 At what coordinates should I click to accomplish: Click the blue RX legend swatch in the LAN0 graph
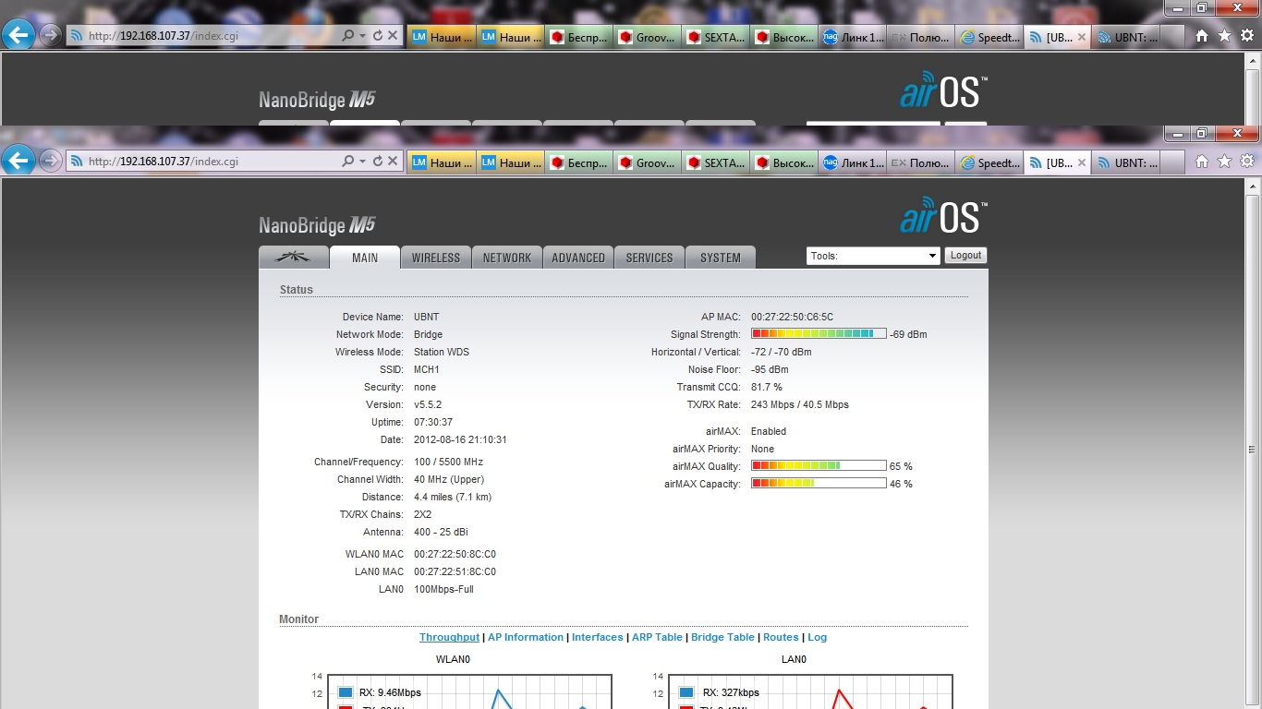pos(686,692)
